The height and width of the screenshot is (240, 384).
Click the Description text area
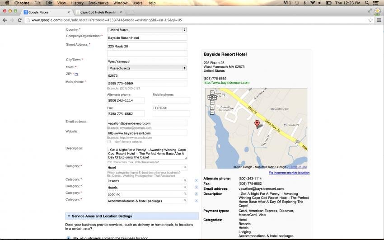point(147,153)
